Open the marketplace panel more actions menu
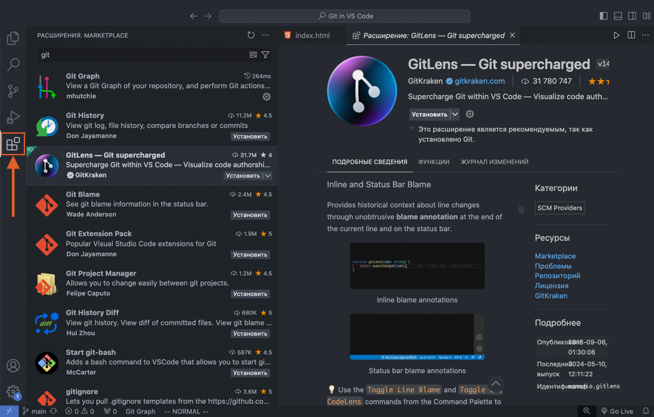 tap(265, 35)
